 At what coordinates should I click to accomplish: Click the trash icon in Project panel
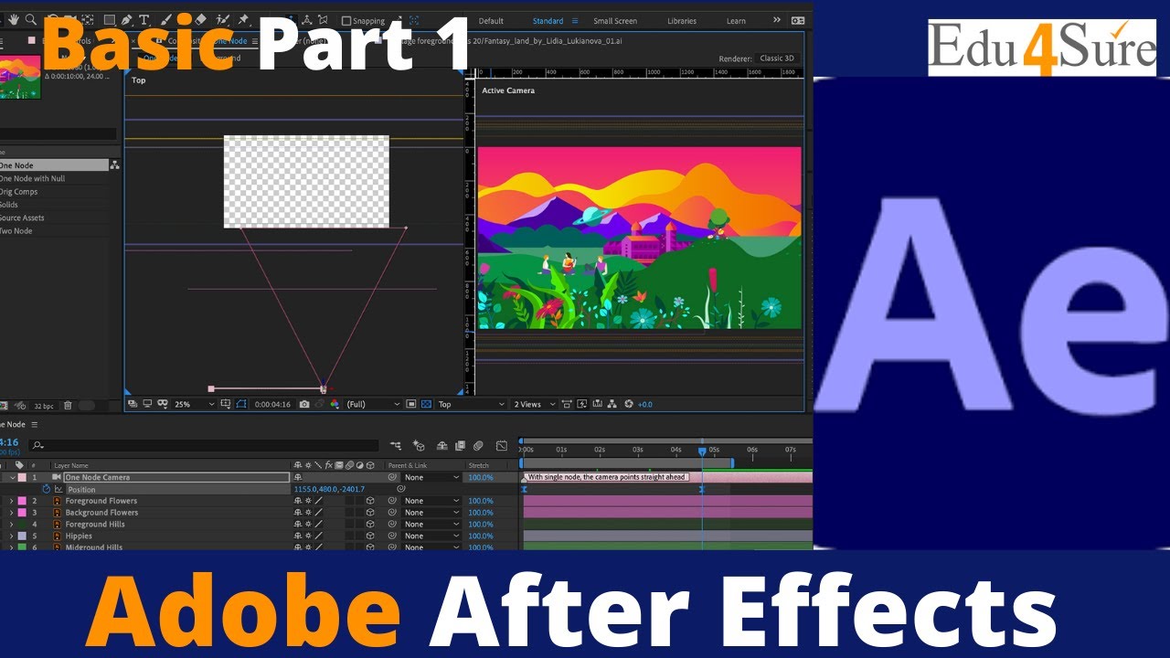pos(68,406)
